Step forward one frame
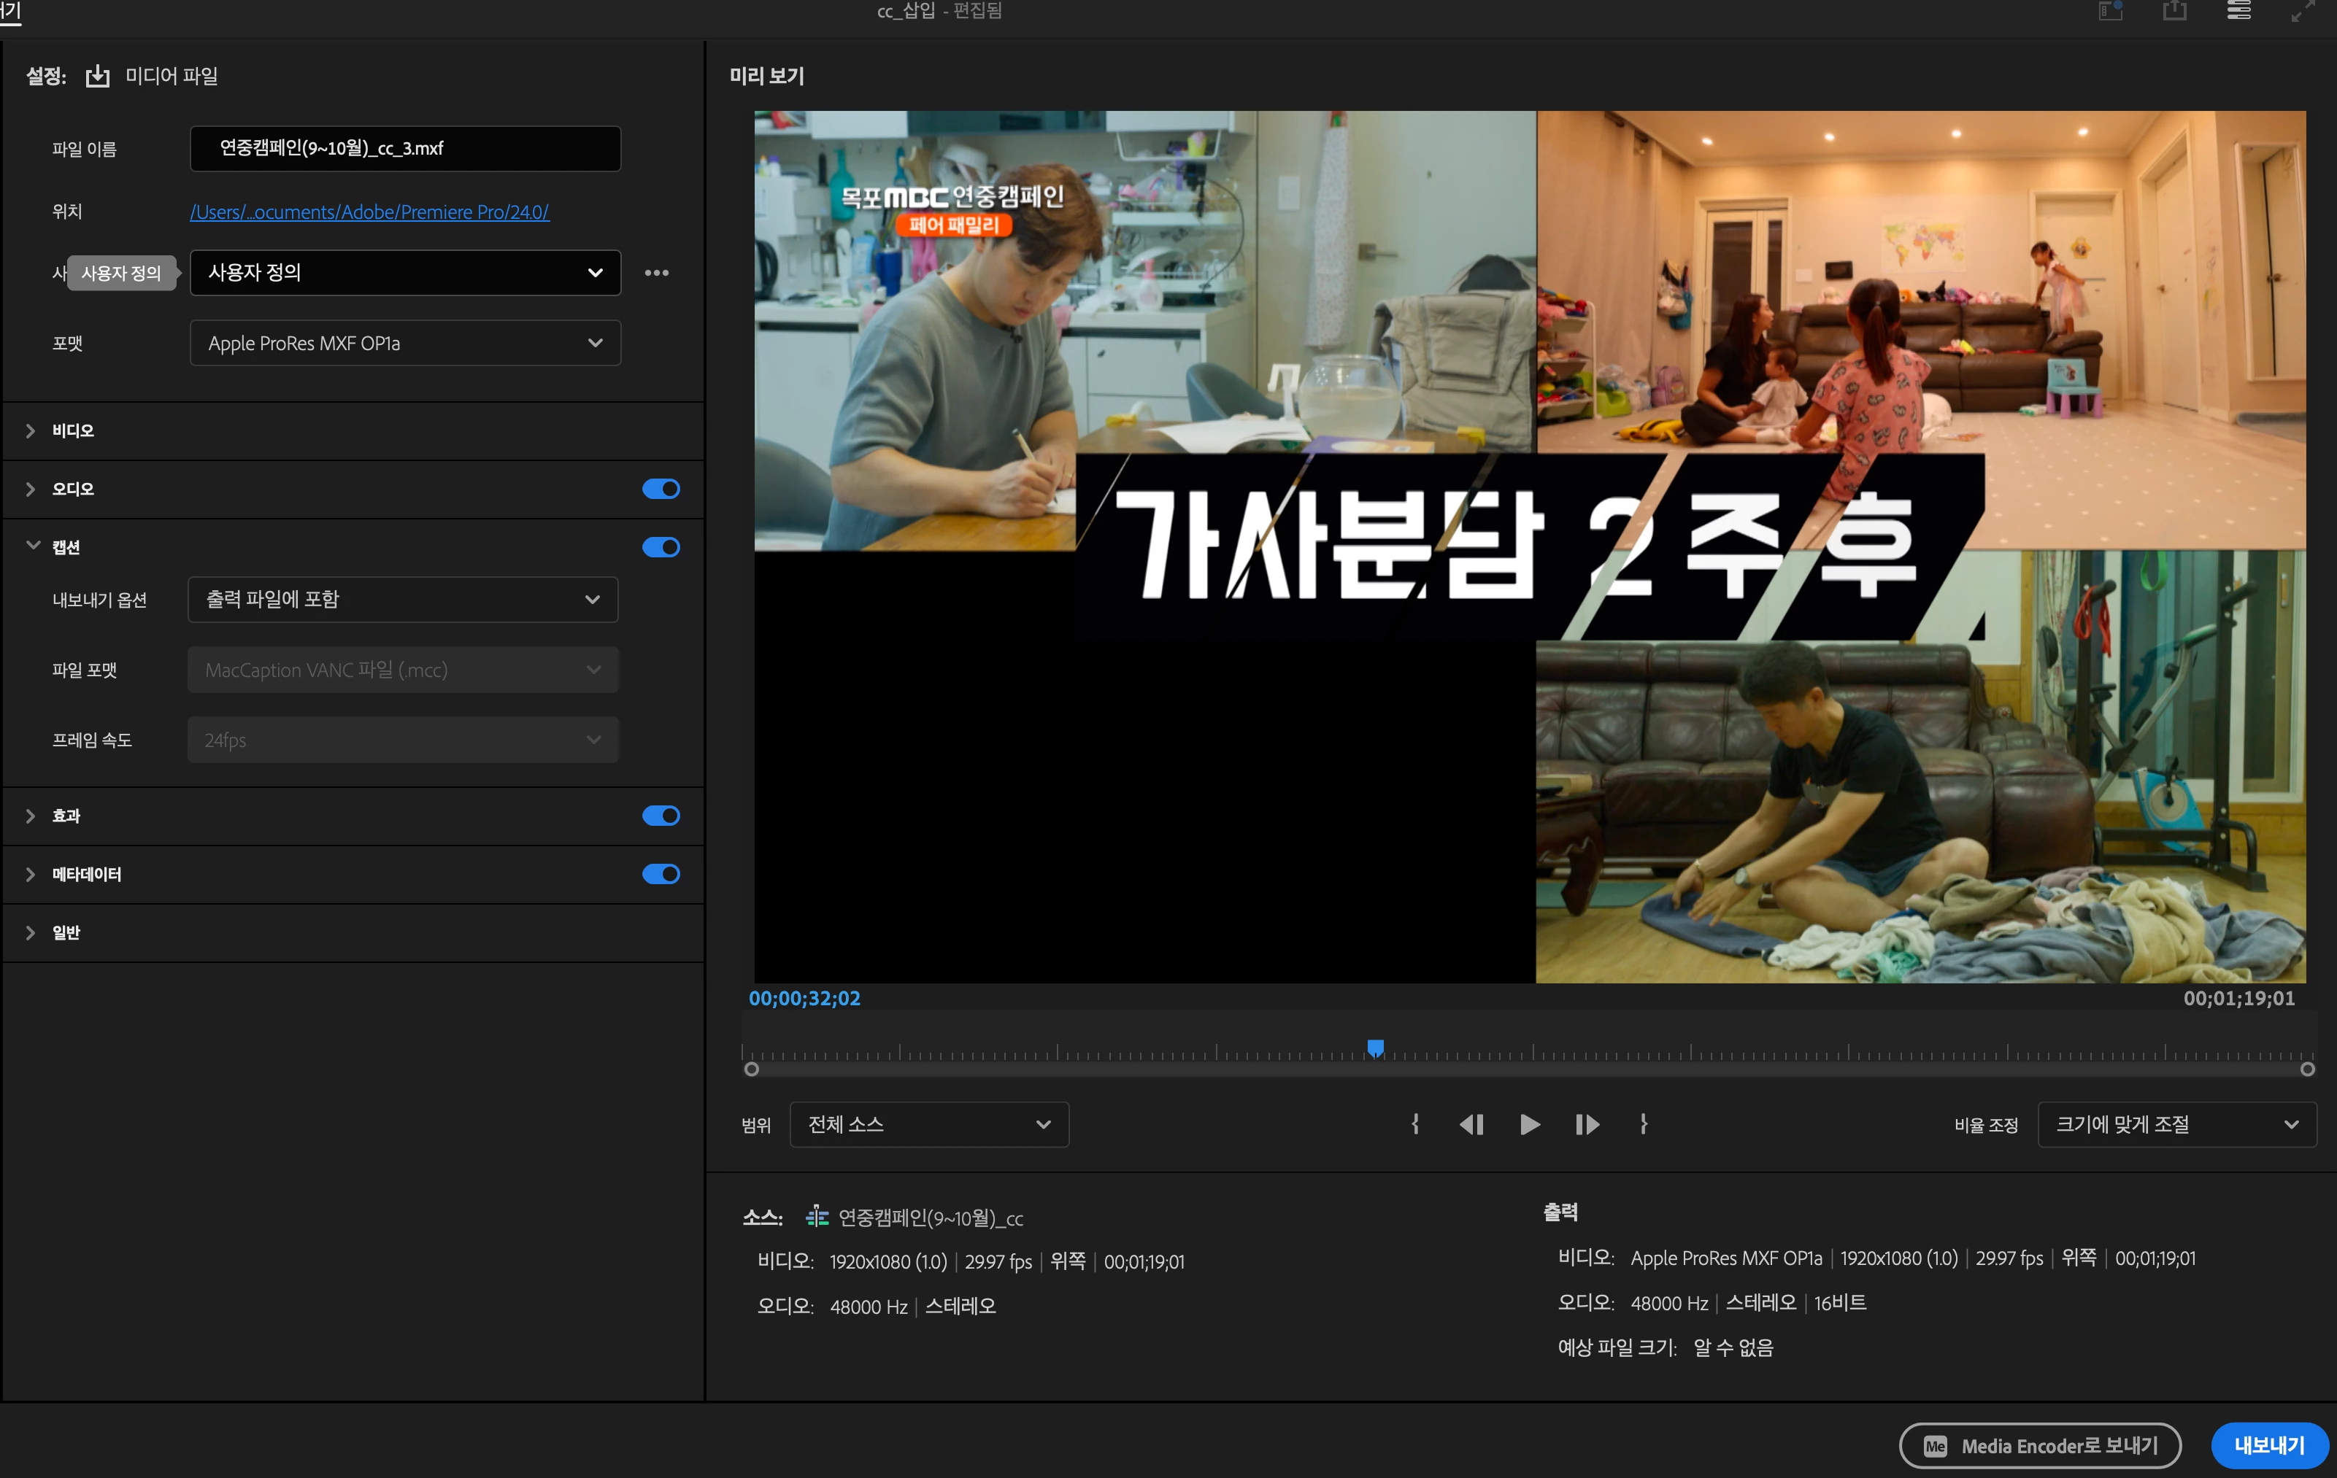The width and height of the screenshot is (2337, 1478). 1587,1124
